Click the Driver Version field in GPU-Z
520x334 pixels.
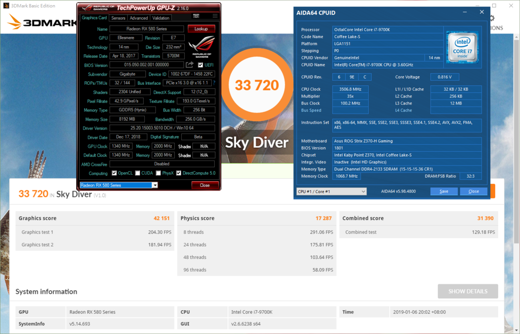point(162,128)
